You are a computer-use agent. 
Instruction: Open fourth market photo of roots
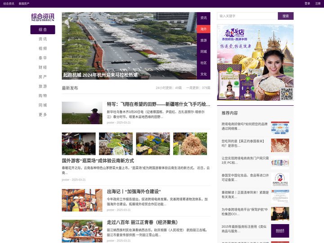190,144
